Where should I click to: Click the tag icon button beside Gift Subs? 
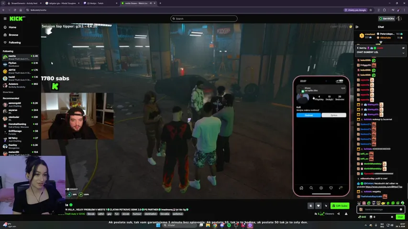326,206
